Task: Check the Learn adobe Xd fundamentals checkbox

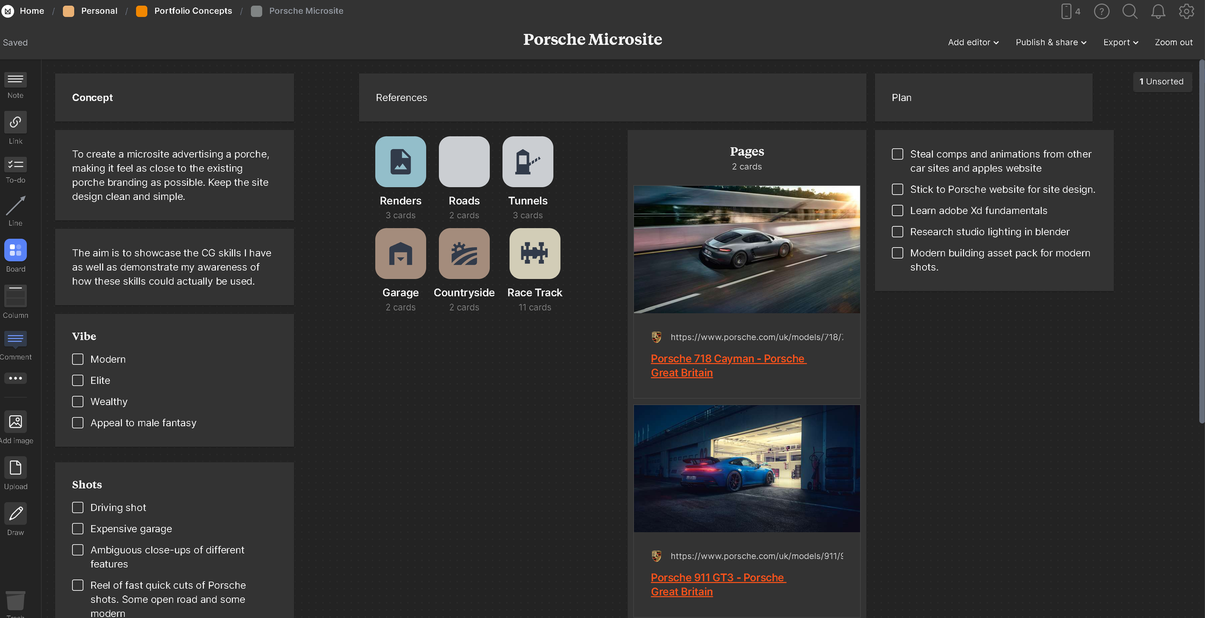Action: pos(897,210)
